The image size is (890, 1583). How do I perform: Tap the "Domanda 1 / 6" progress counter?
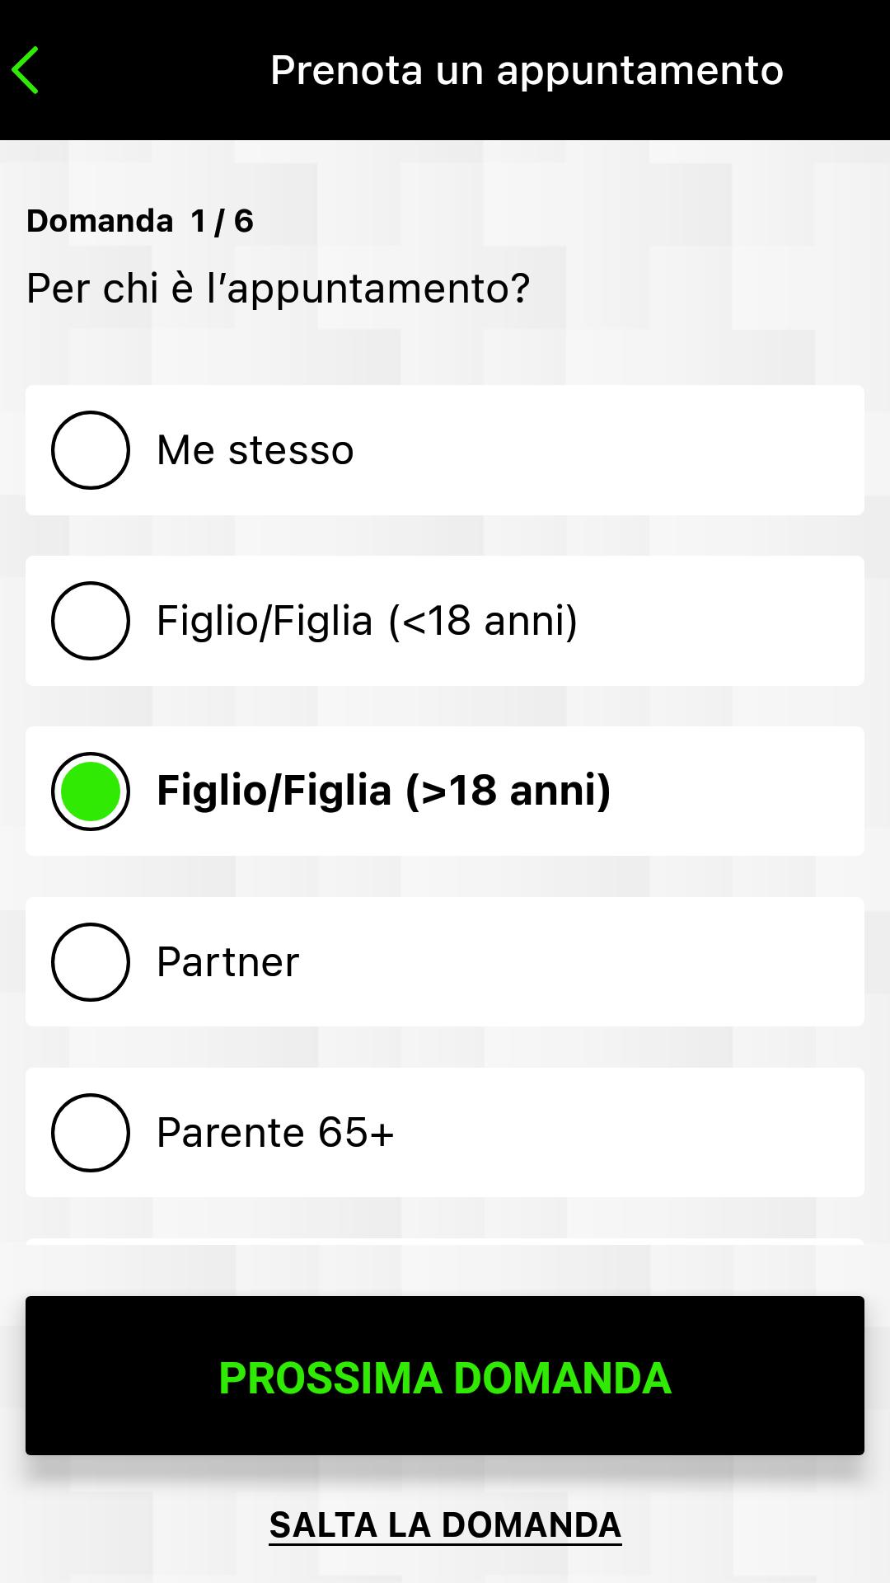point(140,221)
